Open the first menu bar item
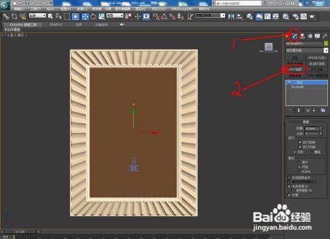This screenshot has height=239, width=330. pyautogui.click(x=20, y=9)
